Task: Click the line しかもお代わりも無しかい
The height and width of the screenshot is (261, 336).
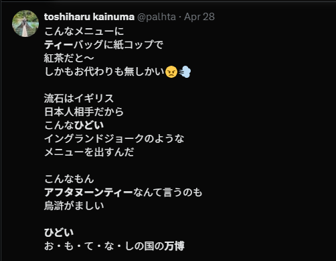Action: pos(104,72)
